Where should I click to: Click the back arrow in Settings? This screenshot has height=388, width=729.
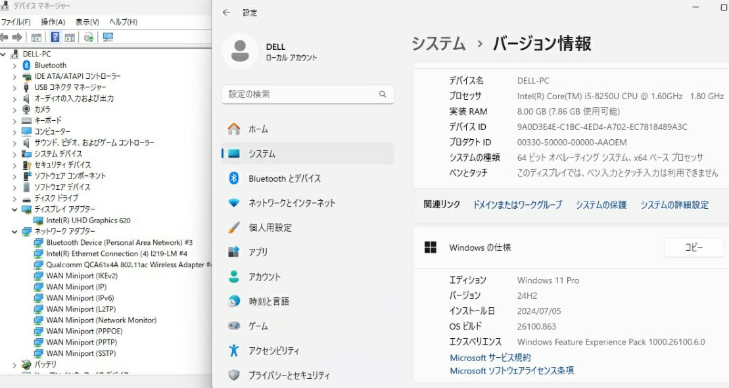(x=227, y=12)
